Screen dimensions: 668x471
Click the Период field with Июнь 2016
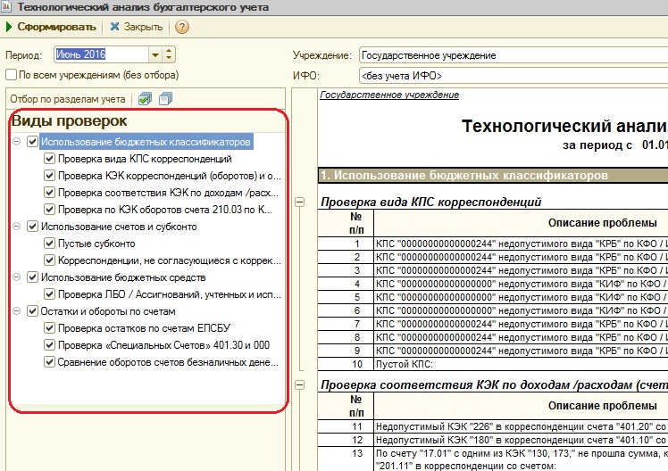point(102,54)
